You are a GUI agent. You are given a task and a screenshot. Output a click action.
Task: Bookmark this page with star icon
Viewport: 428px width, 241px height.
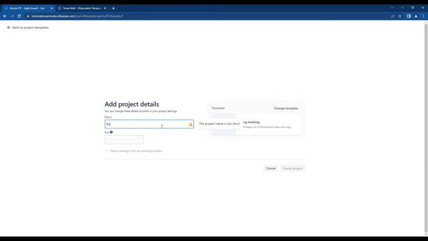tap(400, 16)
